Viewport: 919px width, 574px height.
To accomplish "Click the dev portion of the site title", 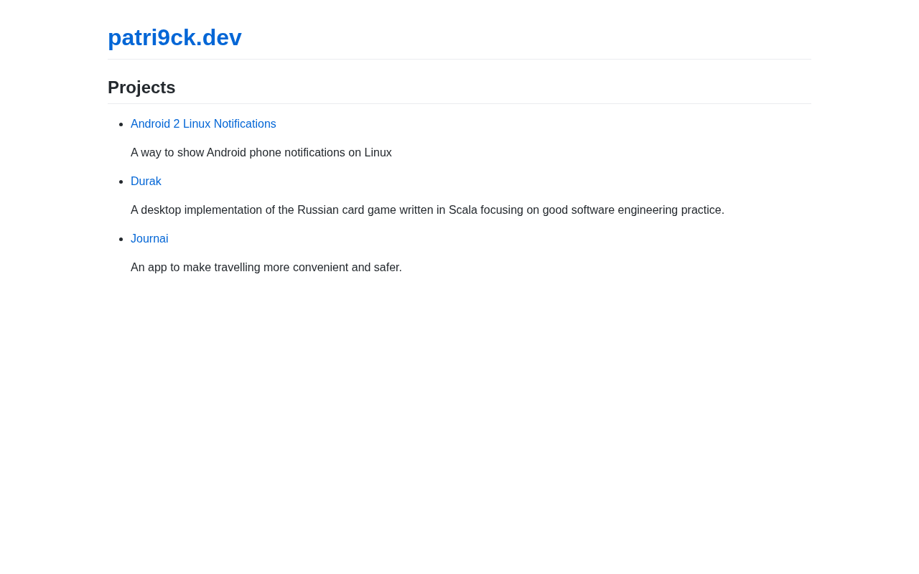I will tap(222, 37).
